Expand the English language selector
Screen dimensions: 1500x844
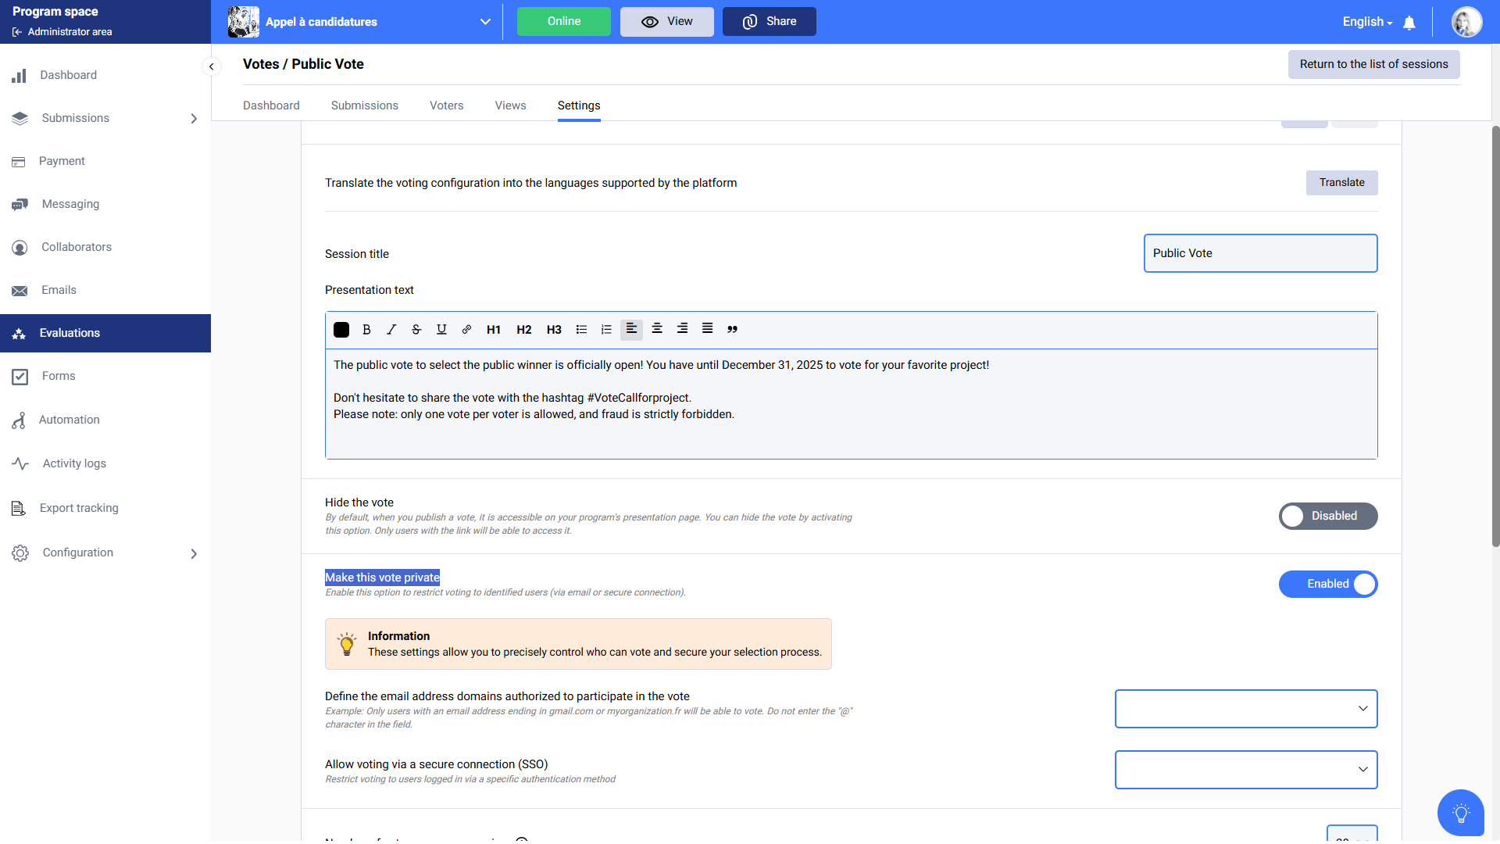point(1367,22)
